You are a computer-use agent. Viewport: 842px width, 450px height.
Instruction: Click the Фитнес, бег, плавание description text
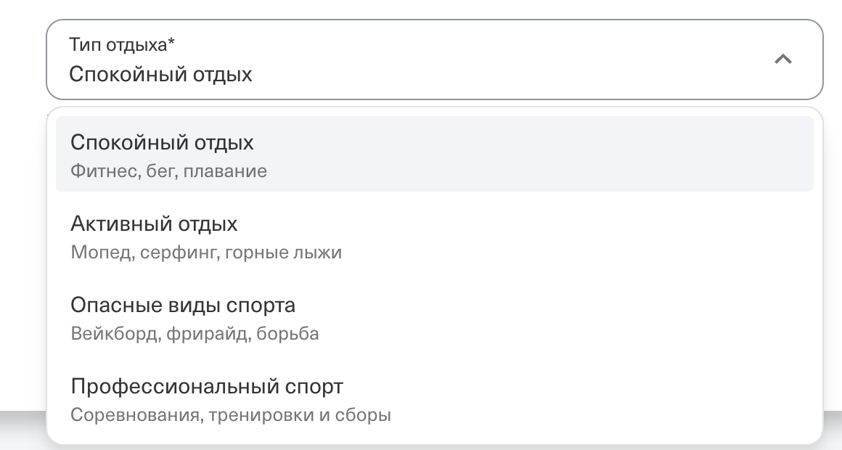pos(168,171)
